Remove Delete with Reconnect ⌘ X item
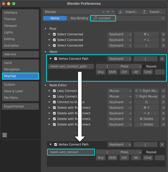 tap(163, 108)
